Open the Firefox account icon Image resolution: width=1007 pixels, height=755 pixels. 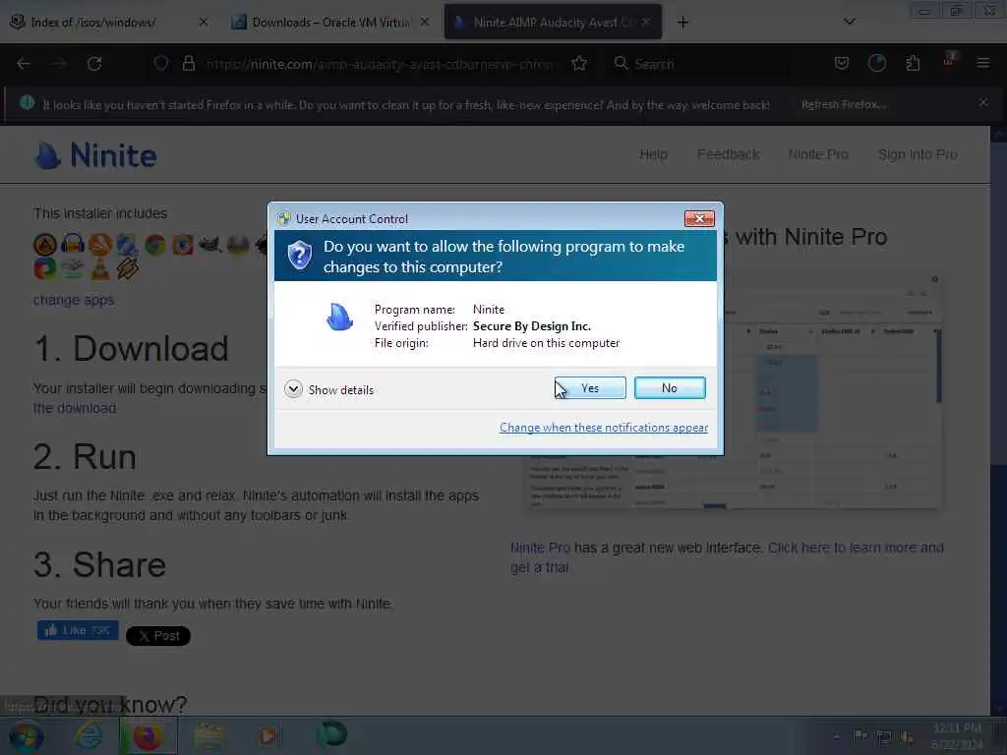877,63
